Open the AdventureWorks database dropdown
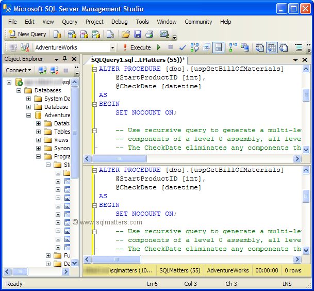Screen dimensions: 314x291 click(112, 47)
